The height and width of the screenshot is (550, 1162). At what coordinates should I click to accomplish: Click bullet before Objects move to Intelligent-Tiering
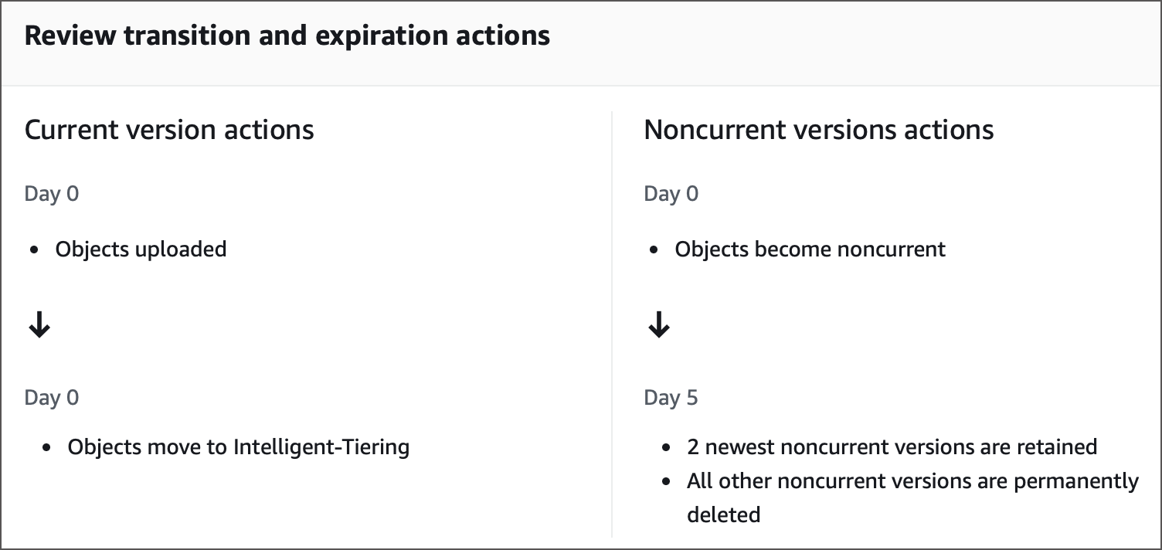point(48,448)
